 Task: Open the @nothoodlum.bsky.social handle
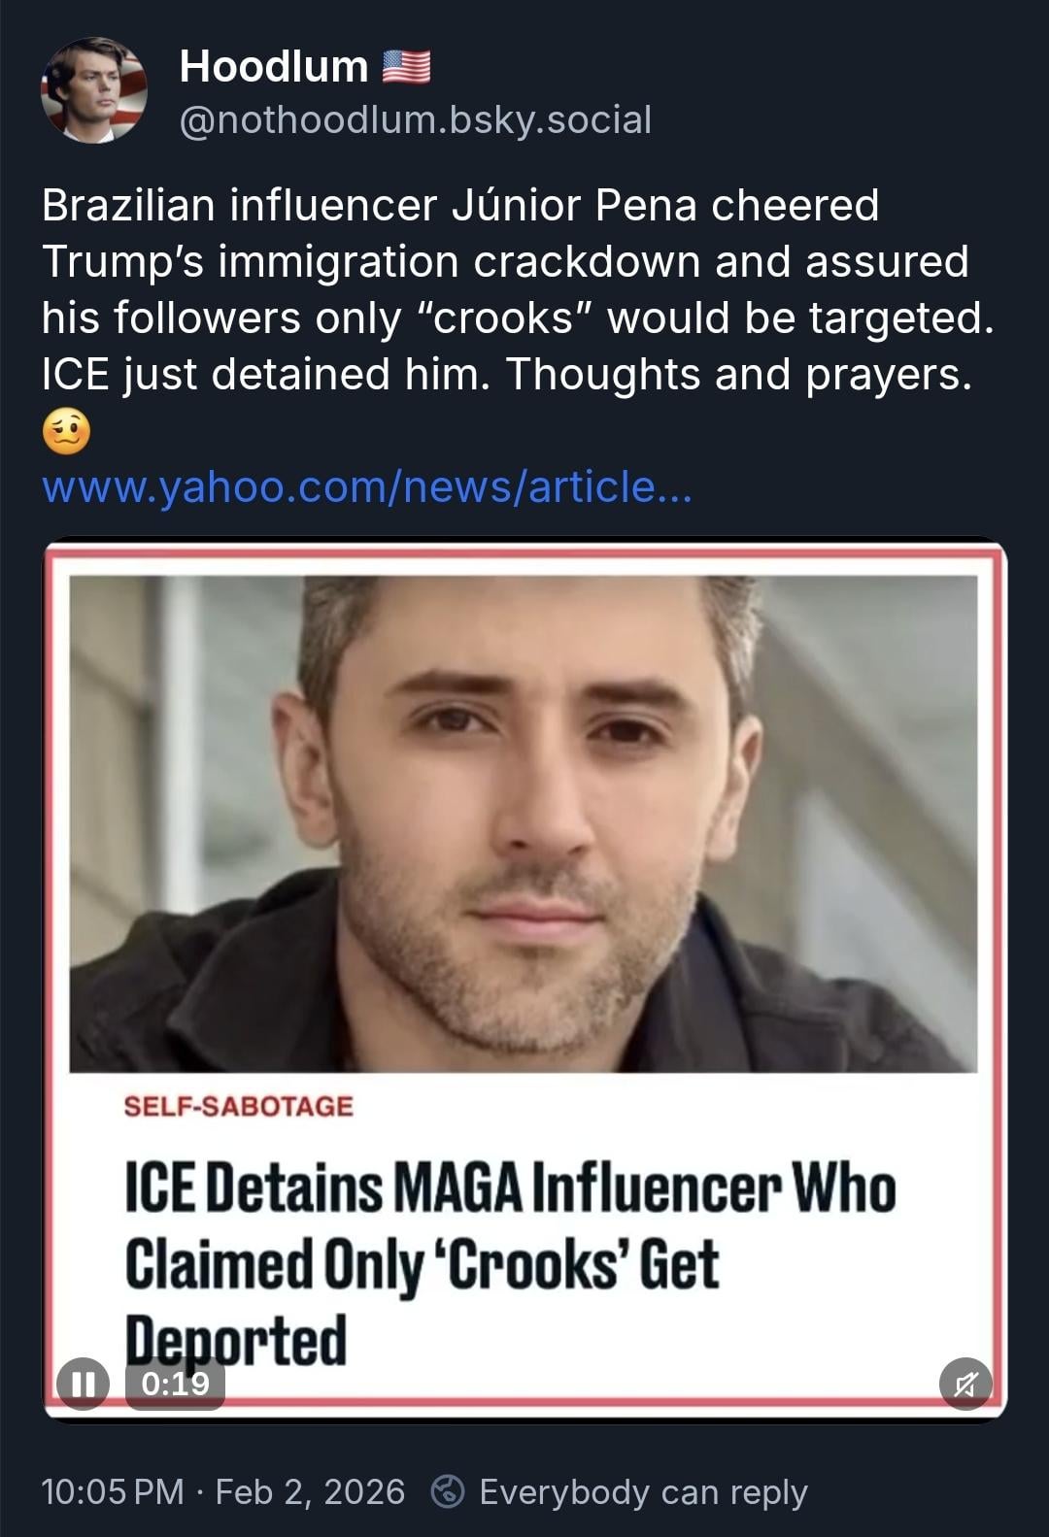click(x=416, y=119)
